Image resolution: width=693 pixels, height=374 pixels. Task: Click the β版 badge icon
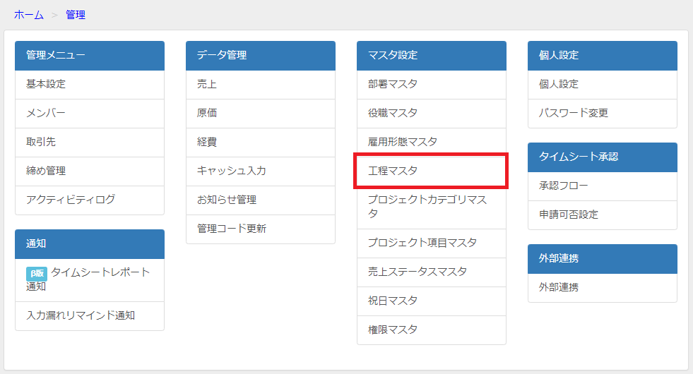point(36,273)
